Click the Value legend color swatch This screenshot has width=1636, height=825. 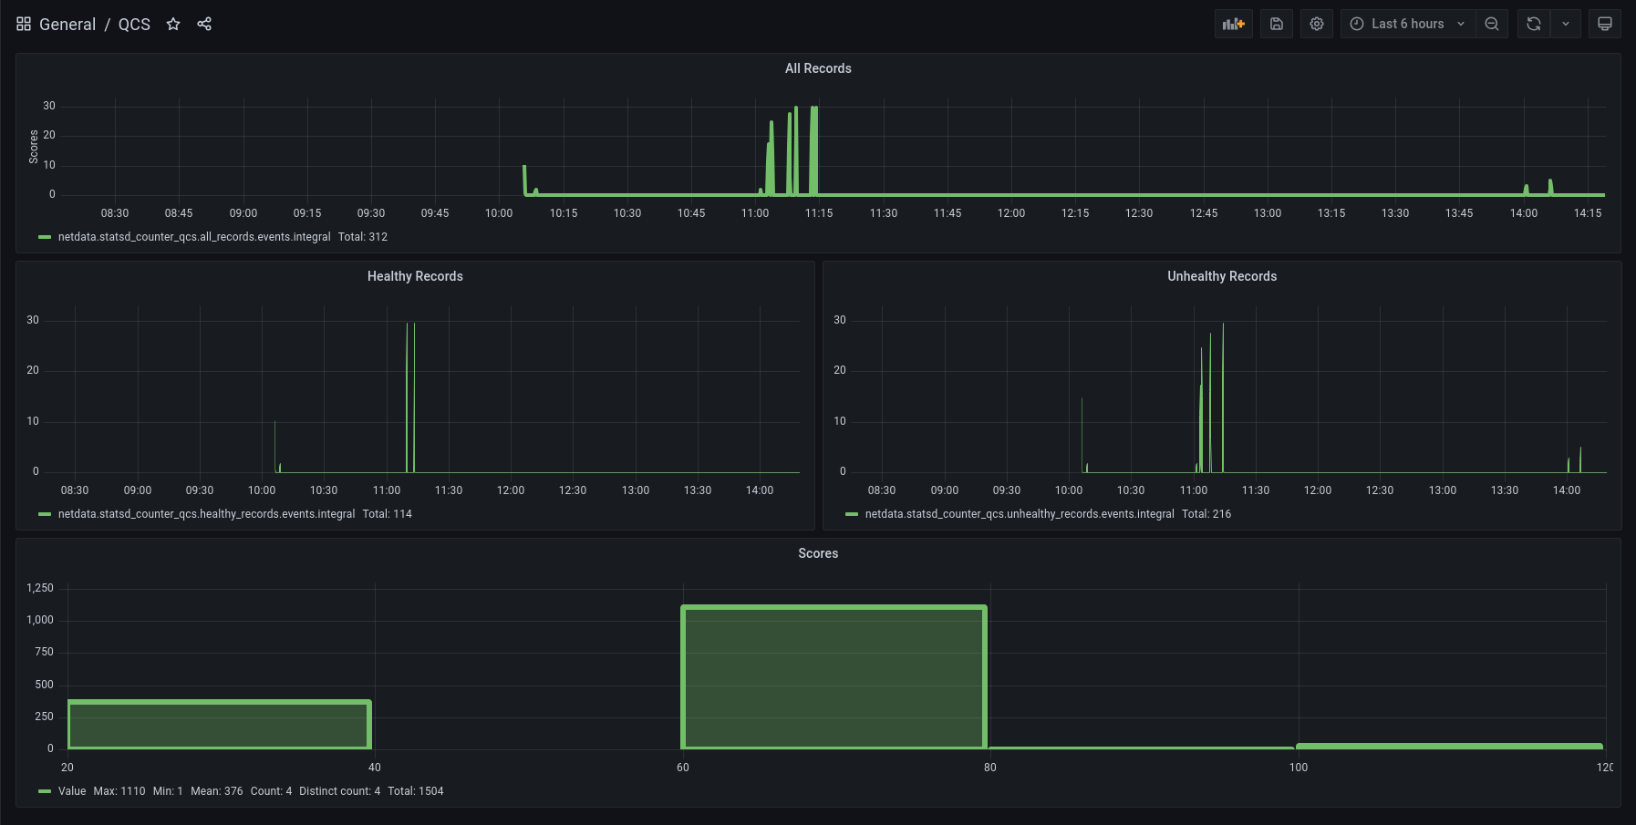[45, 791]
